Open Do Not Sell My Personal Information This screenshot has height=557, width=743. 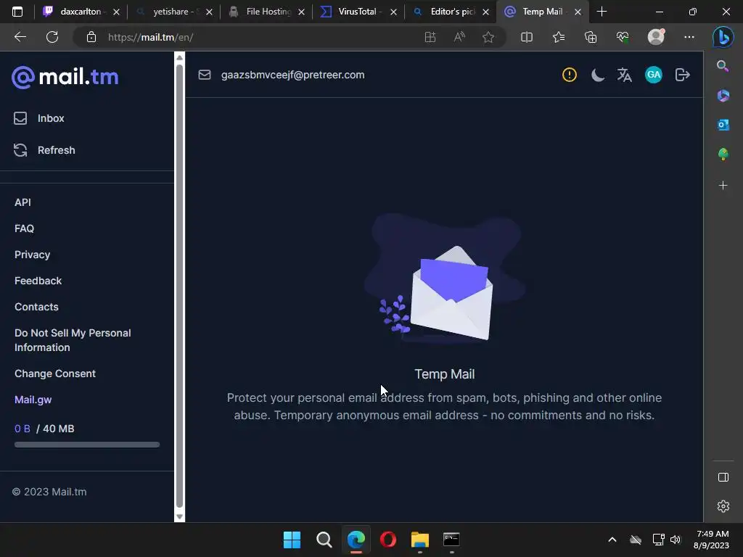[73, 340]
